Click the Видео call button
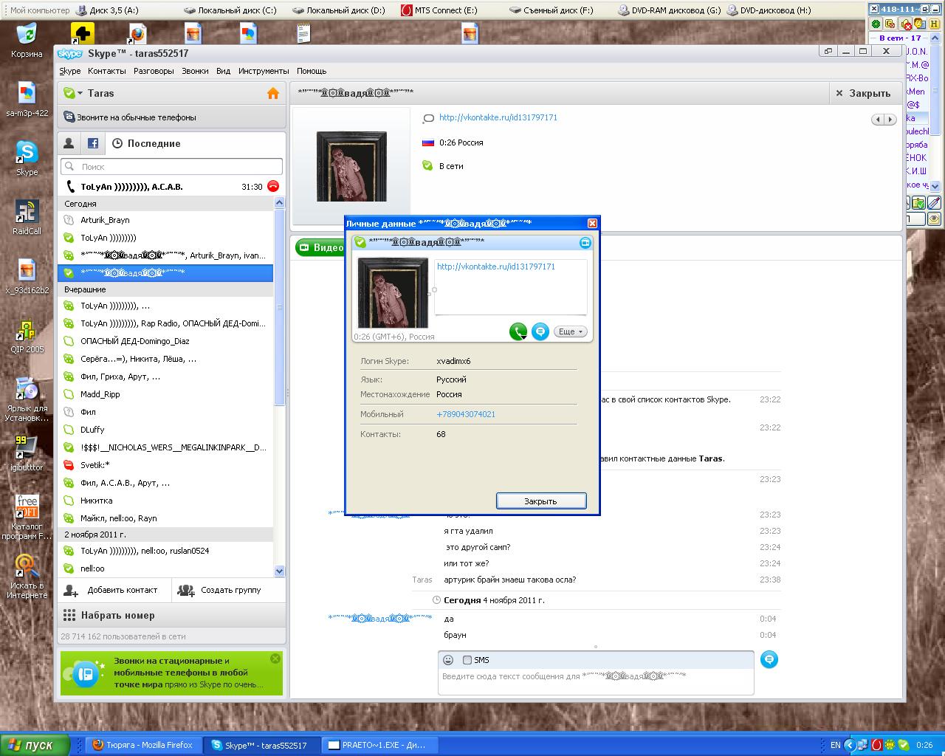The height and width of the screenshot is (756, 945). point(320,247)
